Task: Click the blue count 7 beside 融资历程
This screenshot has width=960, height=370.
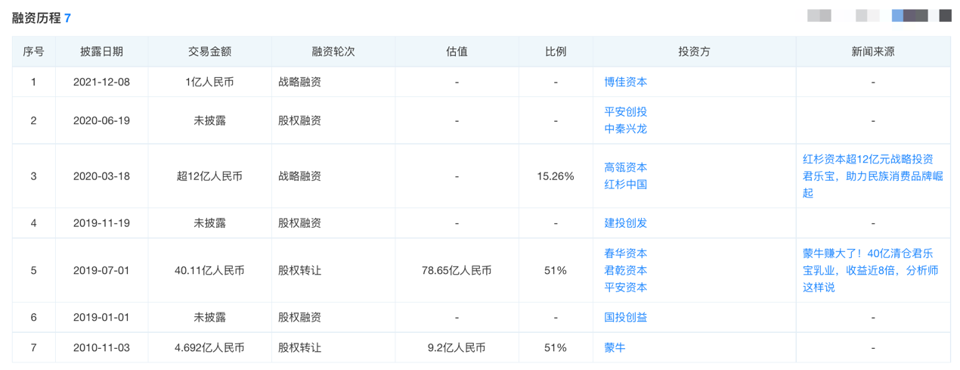Action: pos(67,18)
